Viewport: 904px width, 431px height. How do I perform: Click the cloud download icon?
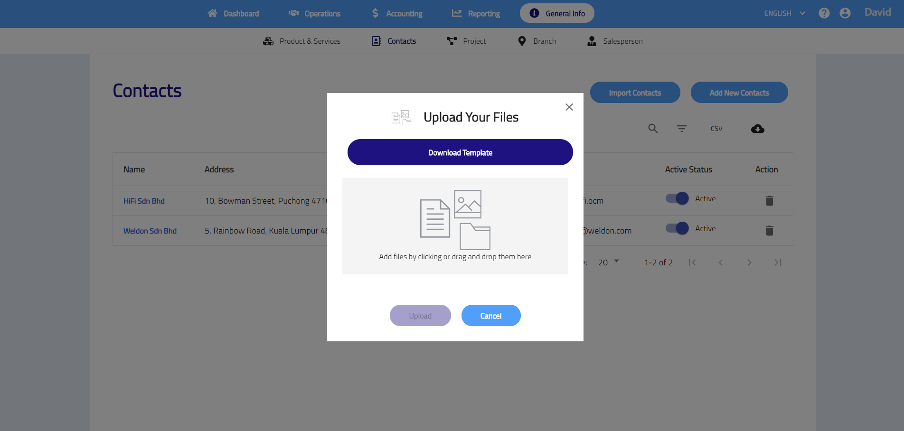point(757,129)
